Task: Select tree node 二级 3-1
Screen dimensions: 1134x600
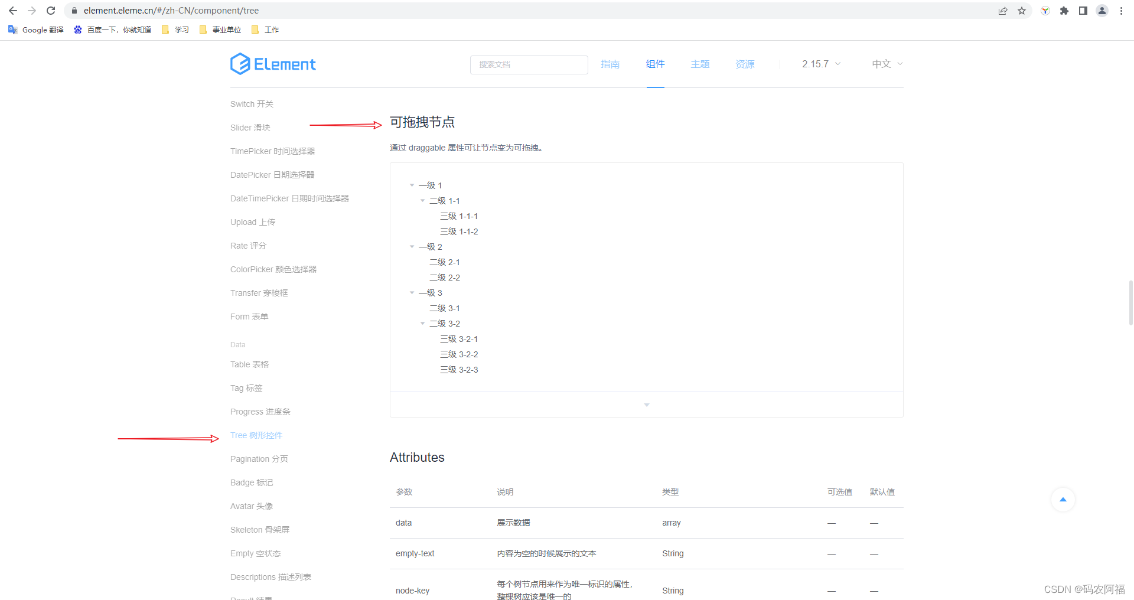Action: [x=445, y=308]
